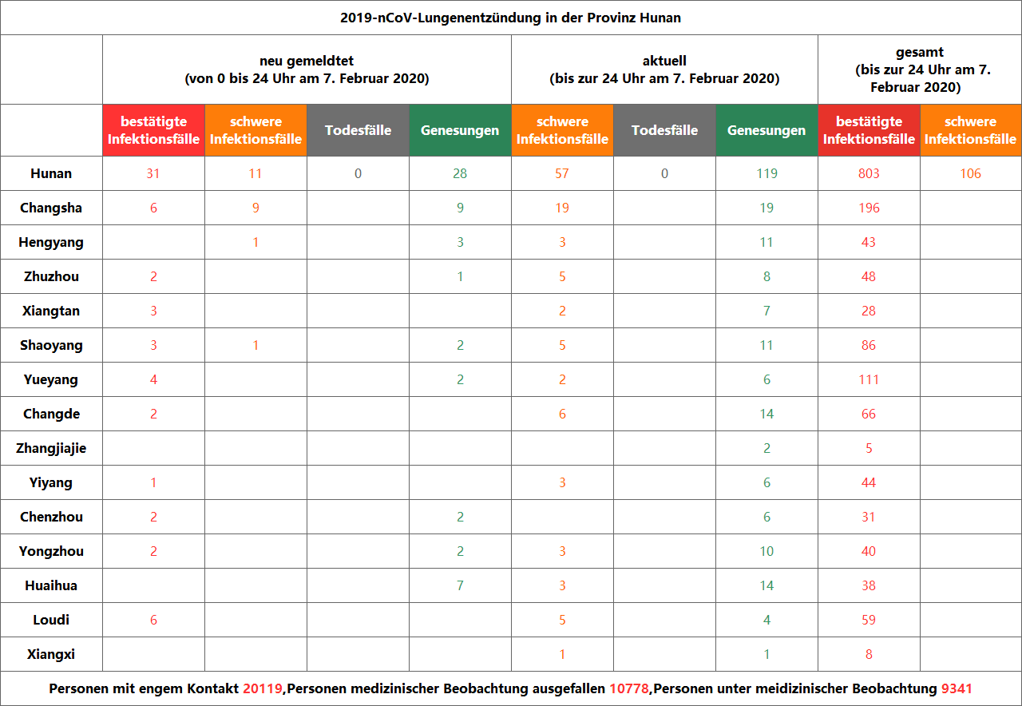Click the table title about Provinz Hunan

click(511, 18)
